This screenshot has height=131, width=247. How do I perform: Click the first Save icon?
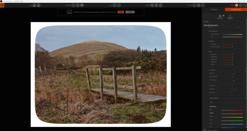coord(34,5)
